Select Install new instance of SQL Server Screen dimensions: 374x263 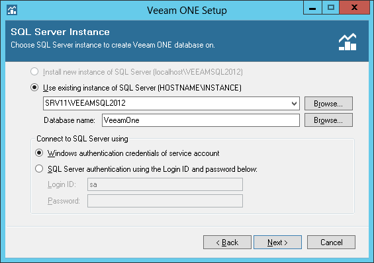[34, 71]
